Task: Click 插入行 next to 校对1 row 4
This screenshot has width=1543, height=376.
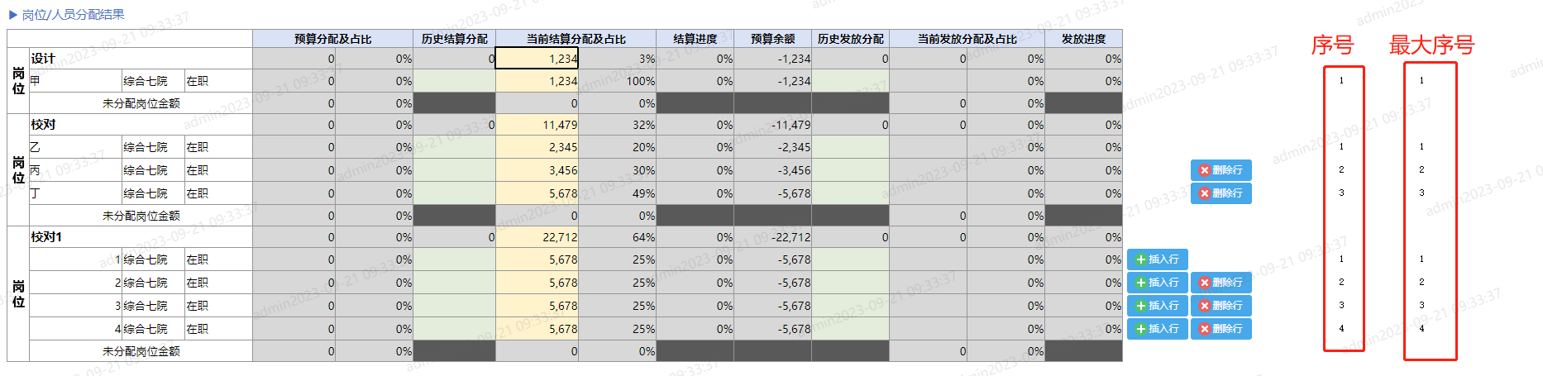Action: 1158,329
